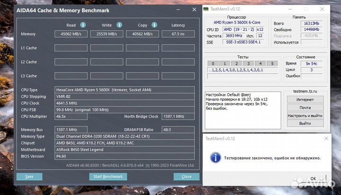341x195 pixels.
Task: Click the Close button in AIDA64
Action: click(x=187, y=177)
